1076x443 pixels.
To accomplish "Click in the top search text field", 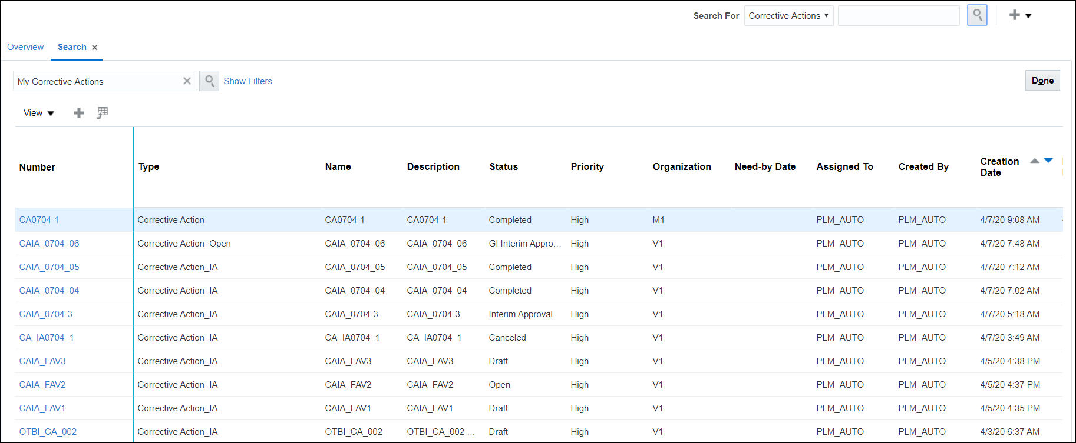I will (898, 16).
